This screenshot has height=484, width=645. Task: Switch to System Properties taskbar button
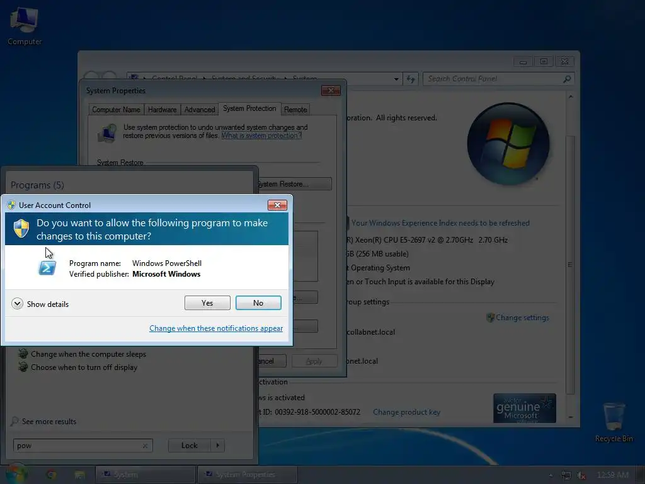(x=247, y=475)
